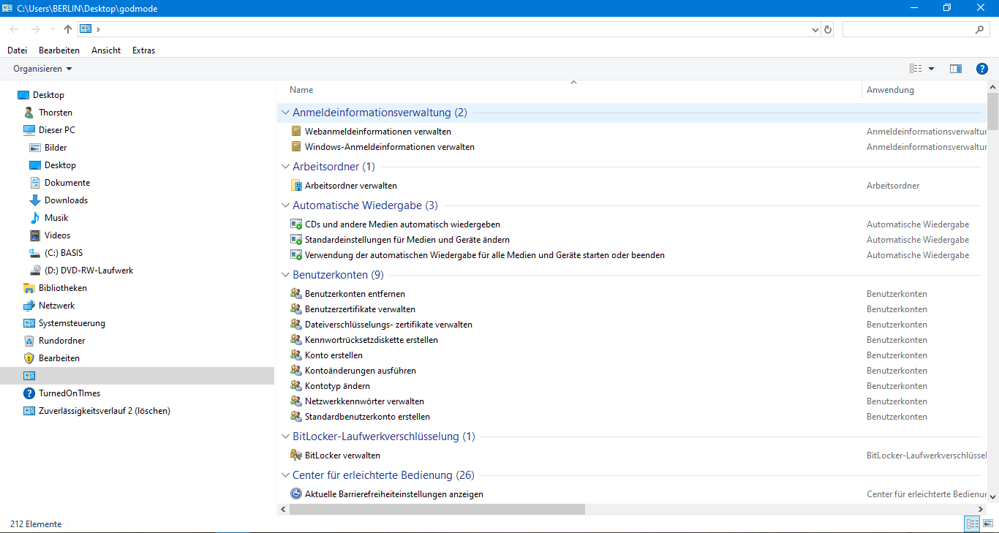Collapse the Anmeldeinformationsverwaltung group
Viewport: 999px width, 533px height.
[x=285, y=113]
